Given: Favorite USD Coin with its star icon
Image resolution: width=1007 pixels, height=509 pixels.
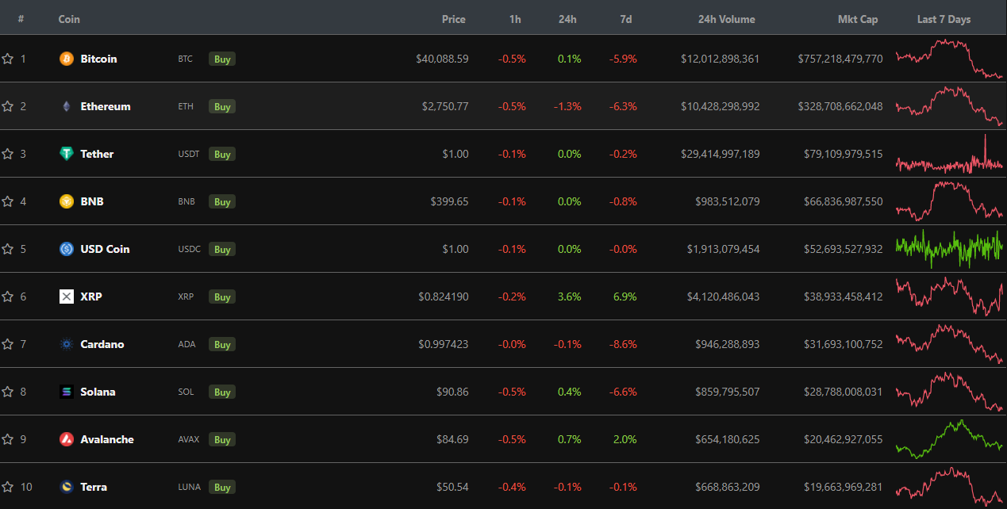Looking at the screenshot, I should click(8, 249).
